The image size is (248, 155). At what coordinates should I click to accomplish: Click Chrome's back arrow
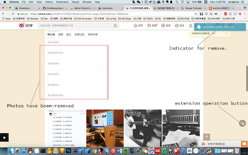point(3,14)
